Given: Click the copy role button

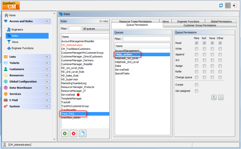Looking at the screenshot, I should pyautogui.click(x=83, y=134).
